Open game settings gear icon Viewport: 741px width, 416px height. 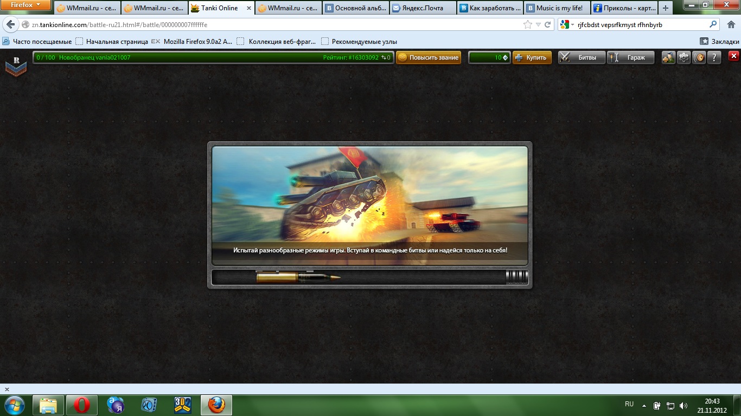(x=684, y=57)
